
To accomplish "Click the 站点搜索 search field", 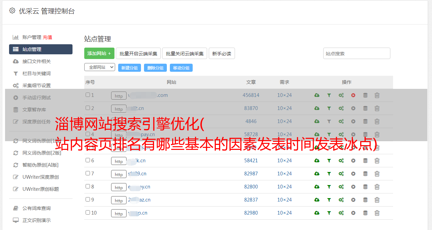I will pos(357,53).
